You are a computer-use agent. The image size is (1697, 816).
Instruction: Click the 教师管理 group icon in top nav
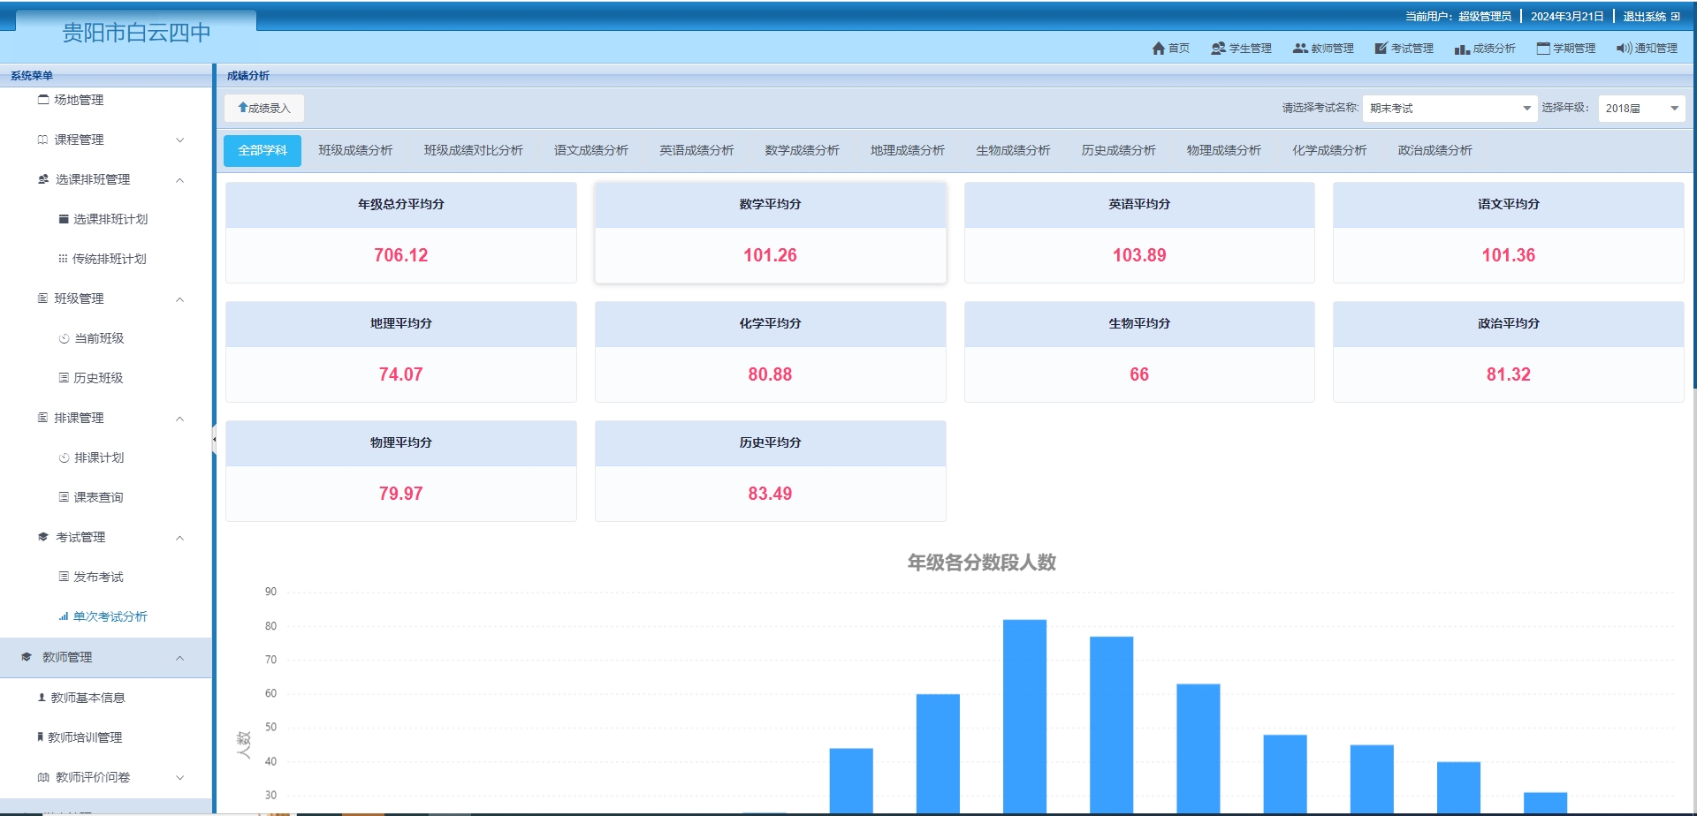pos(1300,49)
